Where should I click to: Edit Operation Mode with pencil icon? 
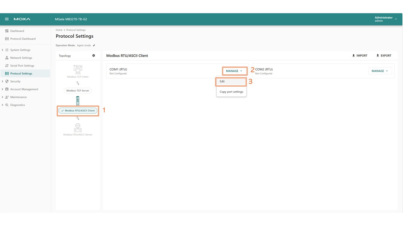[x=94, y=46]
